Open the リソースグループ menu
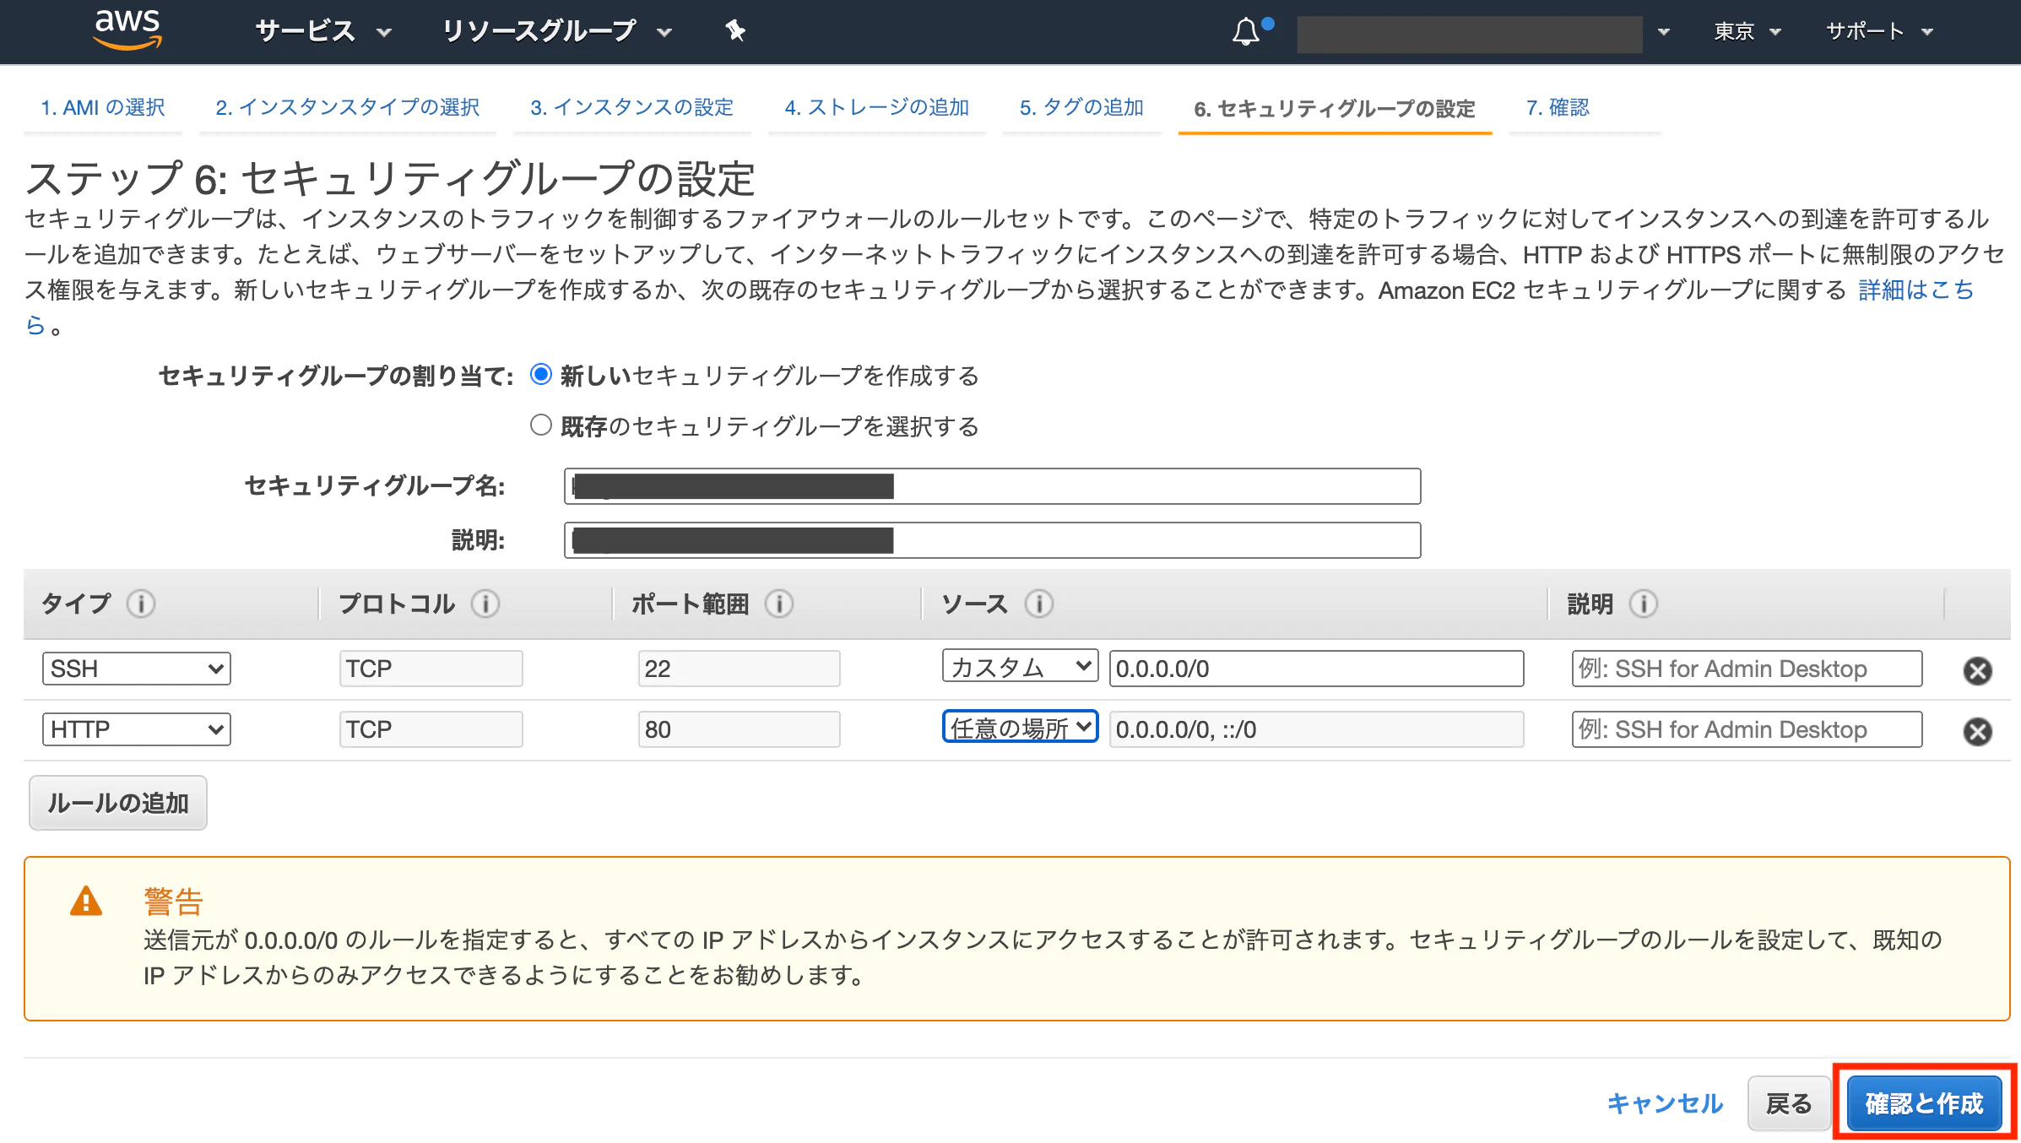 557,31
